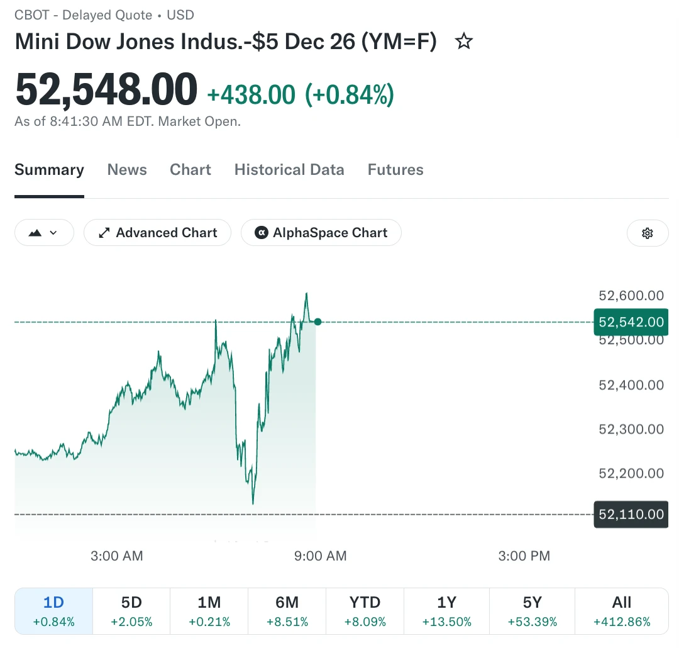The image size is (679, 648).
Task: Show the 1Y performance range
Action: pos(446,611)
